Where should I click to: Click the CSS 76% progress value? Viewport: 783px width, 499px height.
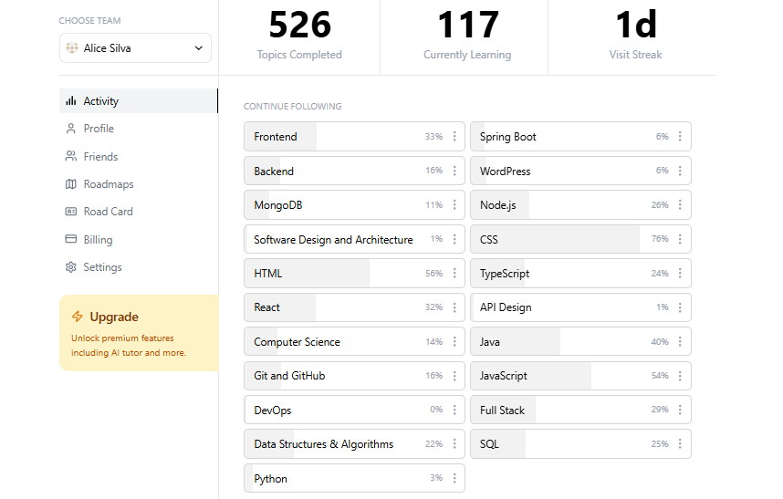[660, 239]
